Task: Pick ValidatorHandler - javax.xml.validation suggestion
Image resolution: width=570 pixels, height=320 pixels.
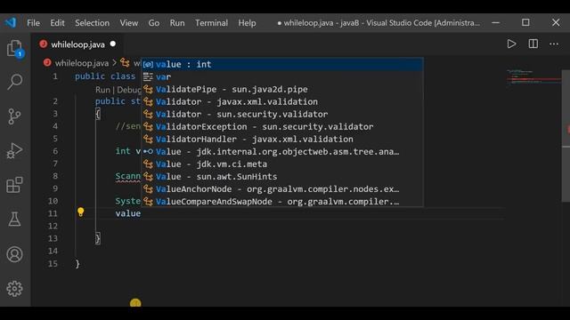Action: pos(282,139)
